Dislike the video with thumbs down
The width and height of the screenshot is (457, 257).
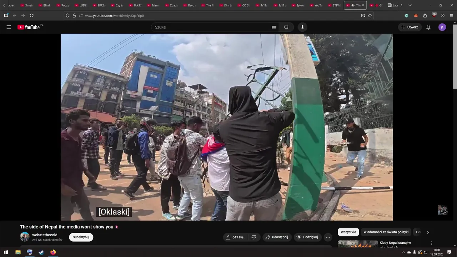pyautogui.click(x=254, y=237)
